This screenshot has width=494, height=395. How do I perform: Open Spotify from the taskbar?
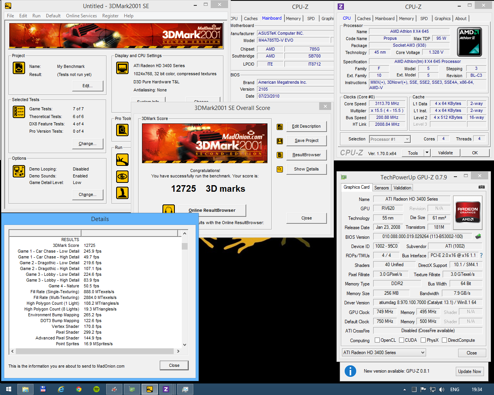(96, 389)
